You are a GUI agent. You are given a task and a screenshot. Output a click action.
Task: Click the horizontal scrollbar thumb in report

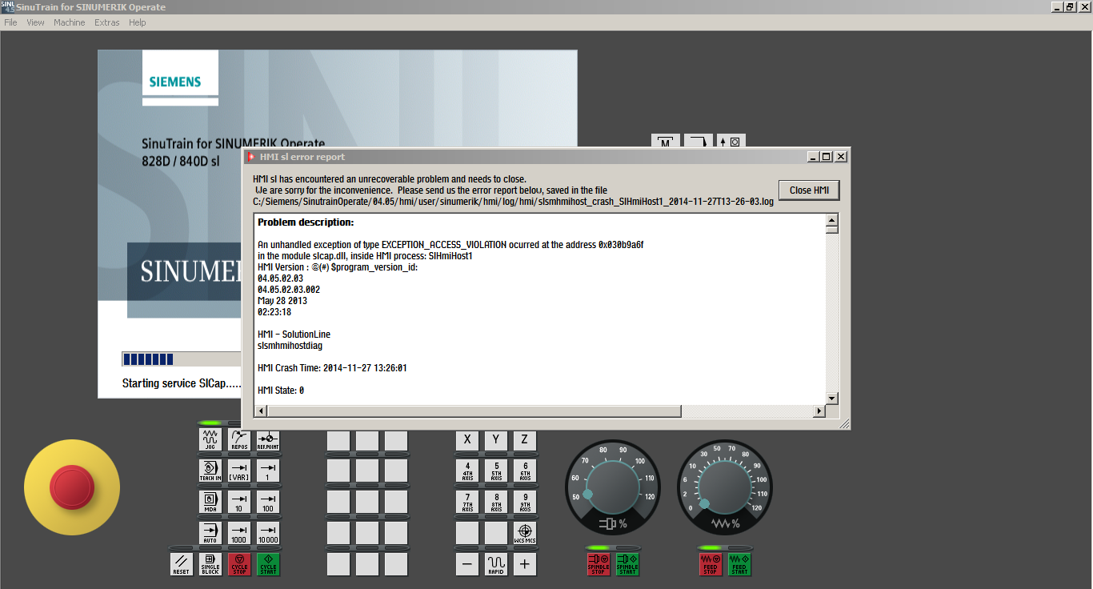point(474,411)
